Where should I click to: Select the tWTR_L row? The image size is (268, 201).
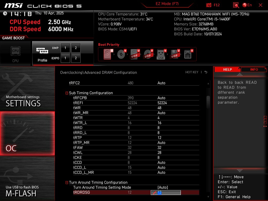136,123
